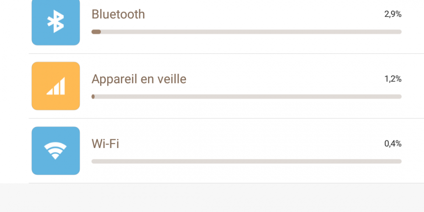Tap the orange signal bars icon
This screenshot has width=424, height=212.
(x=56, y=86)
